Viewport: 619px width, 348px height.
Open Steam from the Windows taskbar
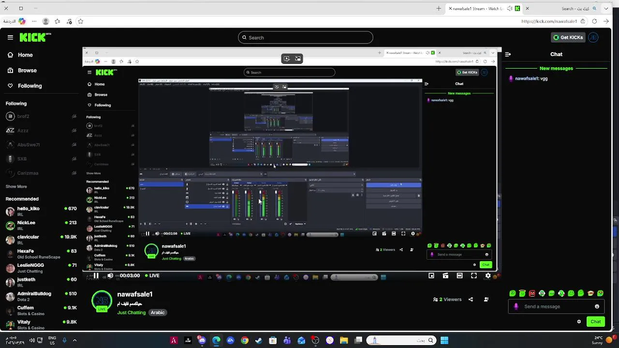[259, 340]
